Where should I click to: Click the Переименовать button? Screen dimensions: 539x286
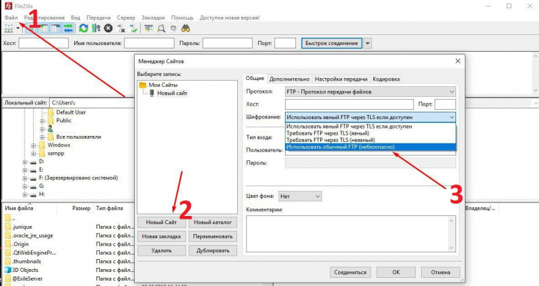(213, 236)
